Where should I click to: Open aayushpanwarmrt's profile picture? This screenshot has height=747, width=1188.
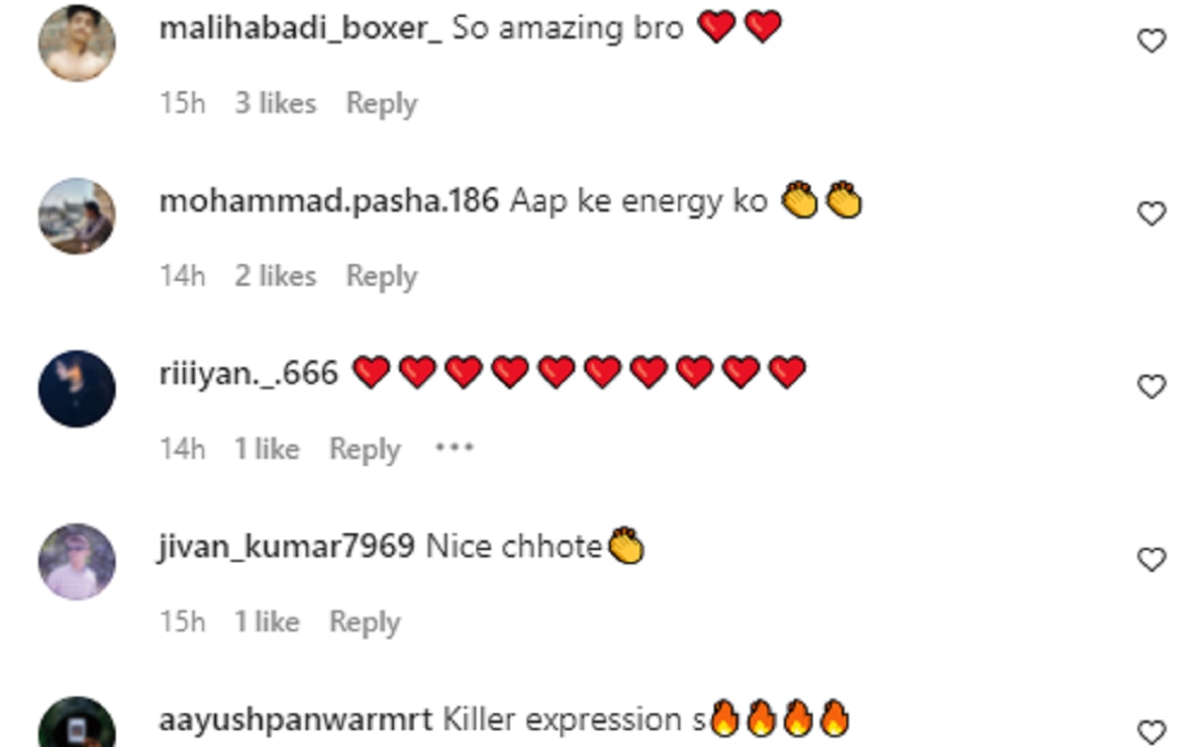(x=76, y=725)
